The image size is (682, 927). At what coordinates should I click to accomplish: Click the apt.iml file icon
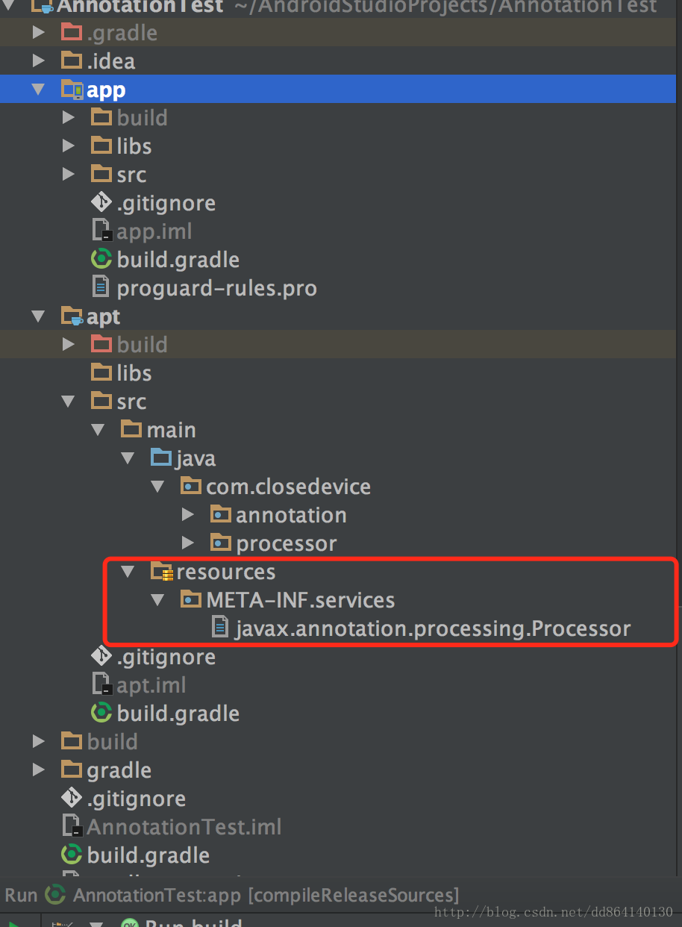pos(101,685)
